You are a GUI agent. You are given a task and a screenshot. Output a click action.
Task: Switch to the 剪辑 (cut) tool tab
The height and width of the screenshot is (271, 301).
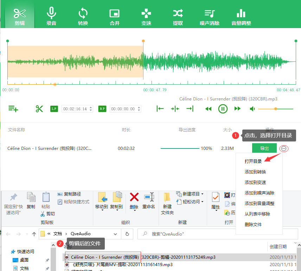pos(20,16)
